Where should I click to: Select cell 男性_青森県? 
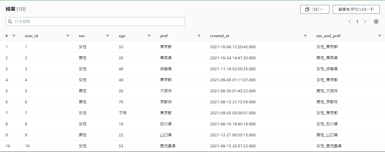click(327, 58)
